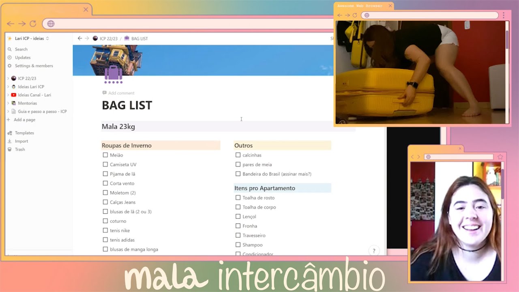
Task: Click the main browser forward arrow
Action: click(x=22, y=24)
